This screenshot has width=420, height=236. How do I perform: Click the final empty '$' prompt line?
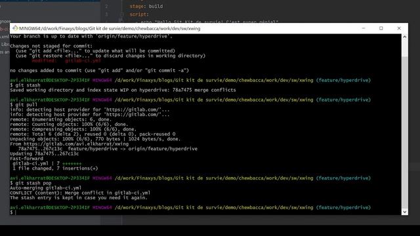(13, 212)
